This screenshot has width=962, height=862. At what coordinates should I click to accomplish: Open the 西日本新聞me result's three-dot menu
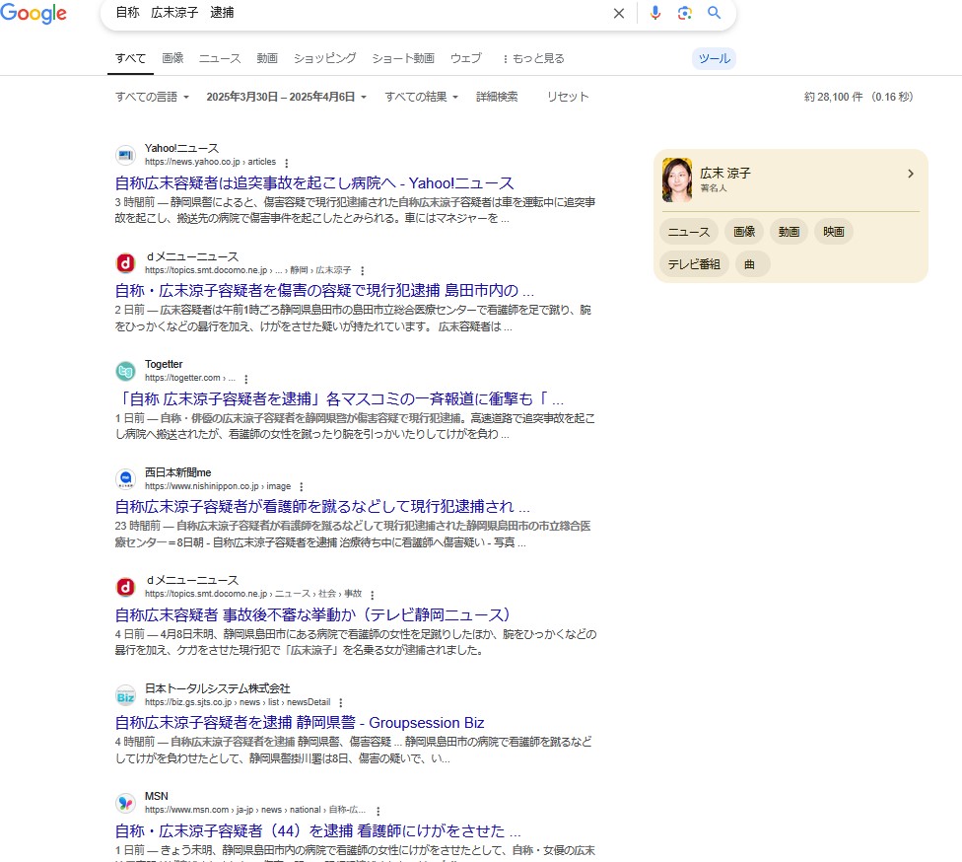click(302, 487)
